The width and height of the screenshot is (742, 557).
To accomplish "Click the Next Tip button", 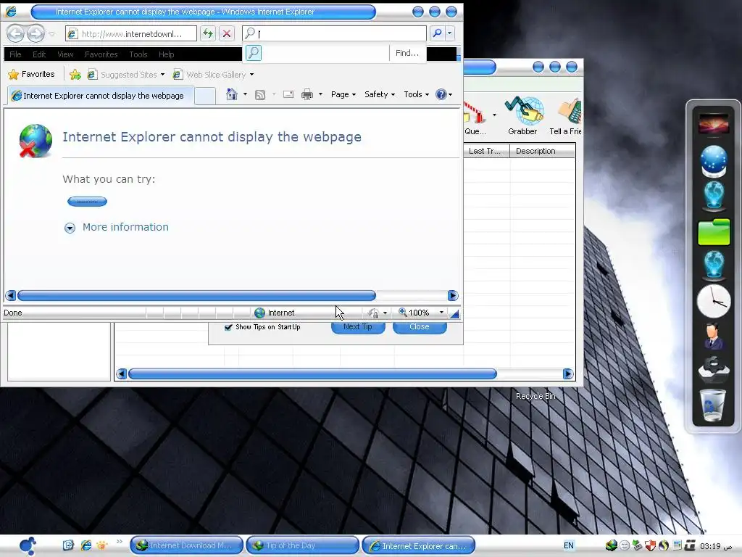I will click(x=358, y=327).
